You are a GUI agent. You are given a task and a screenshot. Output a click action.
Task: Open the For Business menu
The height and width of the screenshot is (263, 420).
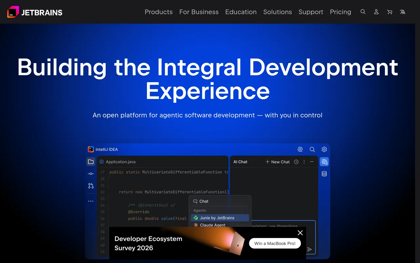click(199, 12)
